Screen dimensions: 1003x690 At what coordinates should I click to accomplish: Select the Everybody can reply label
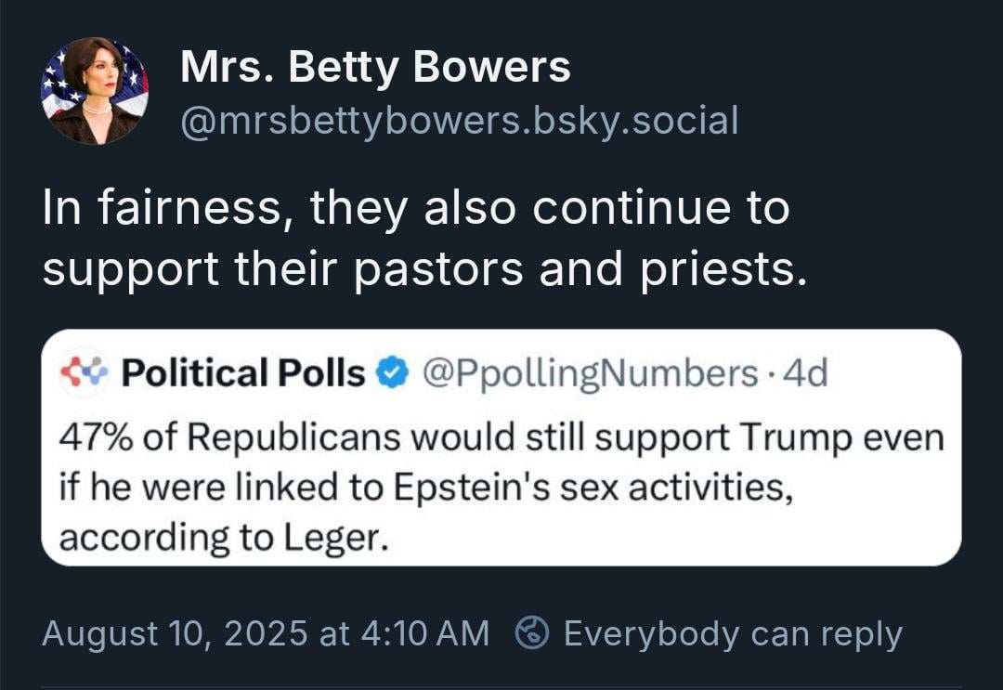pyautogui.click(x=733, y=634)
